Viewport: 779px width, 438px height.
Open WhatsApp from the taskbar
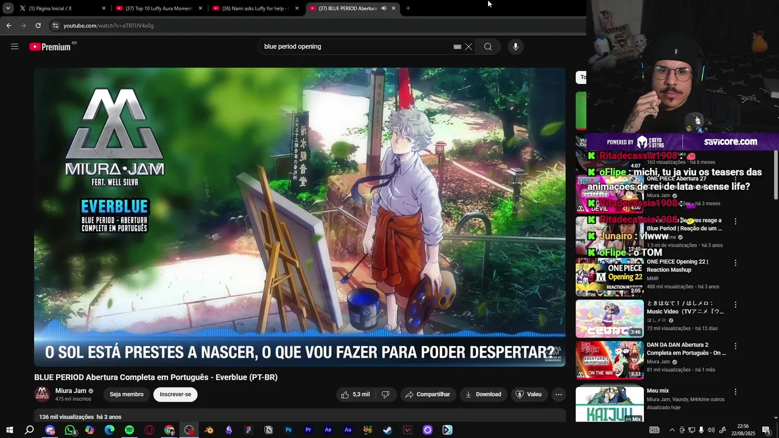[x=70, y=429]
